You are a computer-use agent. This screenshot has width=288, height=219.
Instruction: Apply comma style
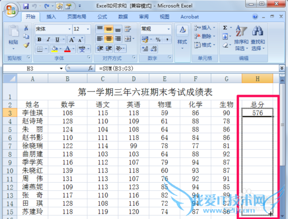167,40
